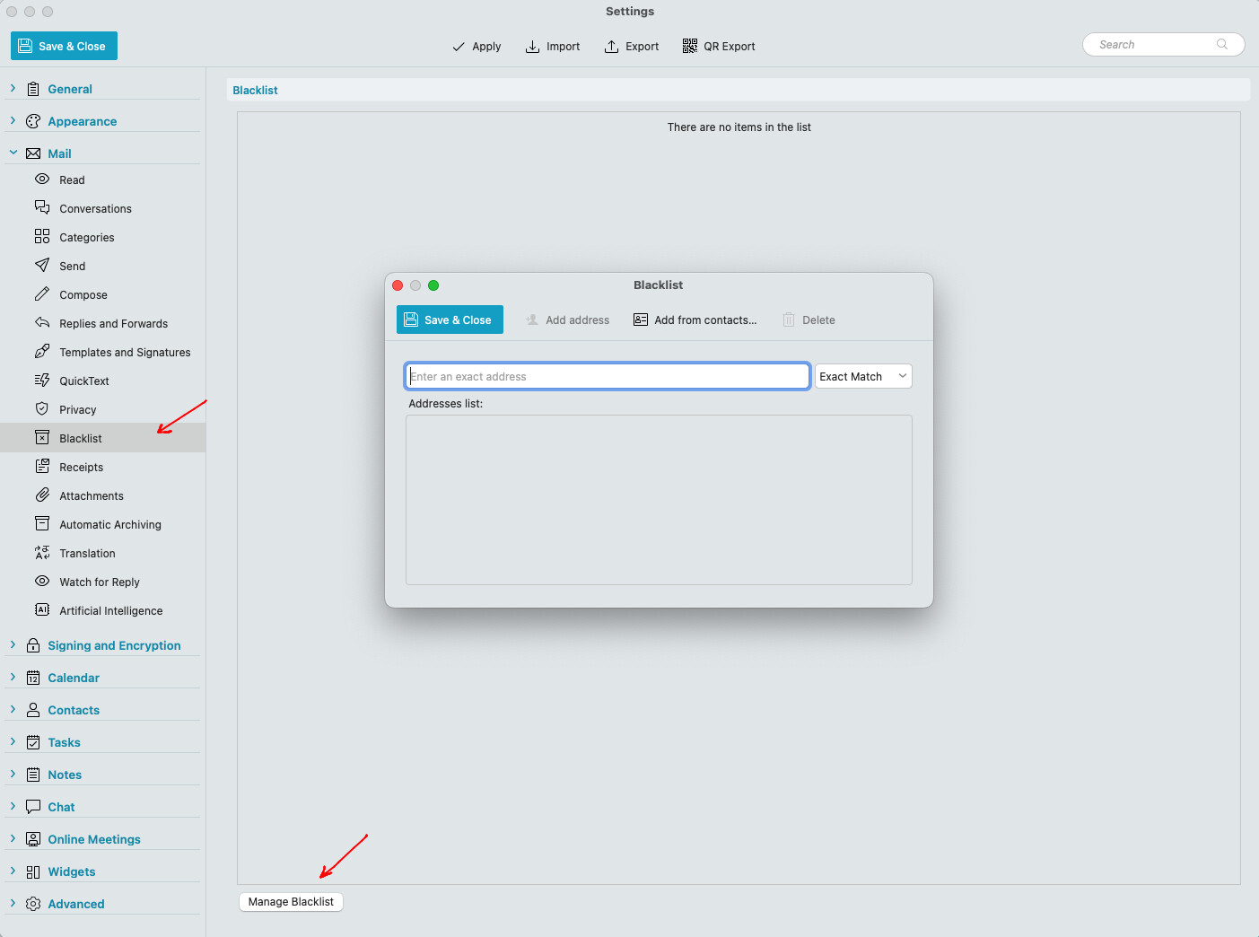Expand the Calendar settings section

point(13,677)
